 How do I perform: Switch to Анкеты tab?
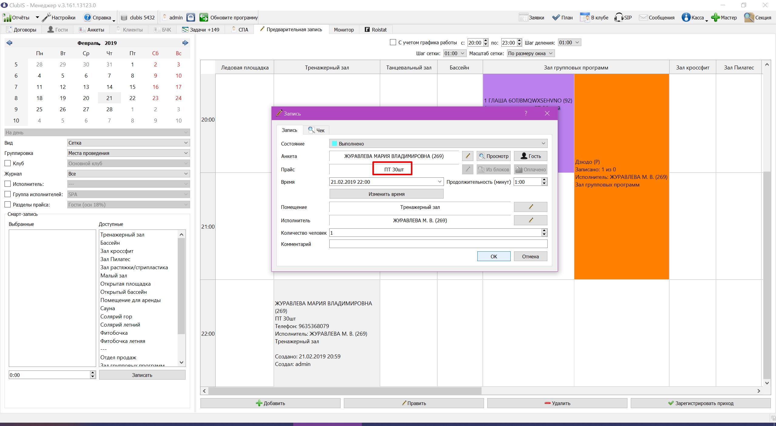[92, 30]
